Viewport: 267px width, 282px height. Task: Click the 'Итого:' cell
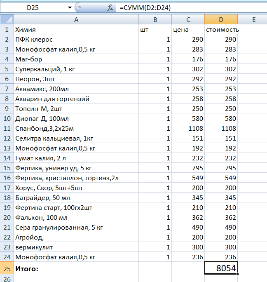[x=76, y=268]
